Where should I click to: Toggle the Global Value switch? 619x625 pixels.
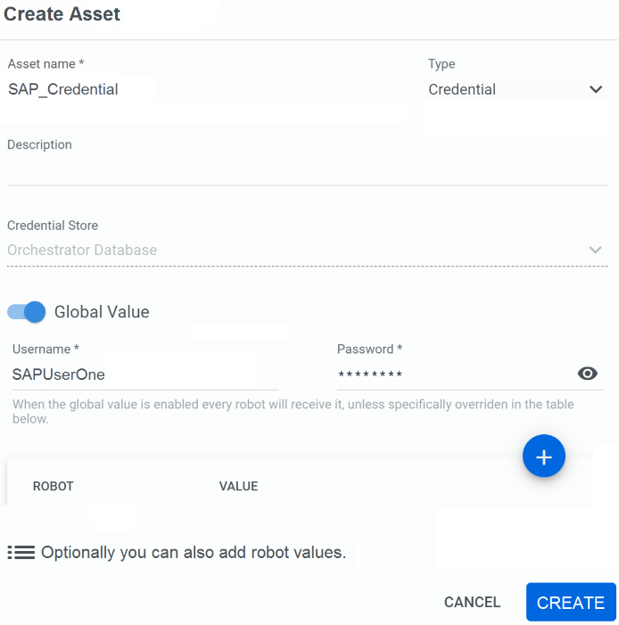pos(27,312)
